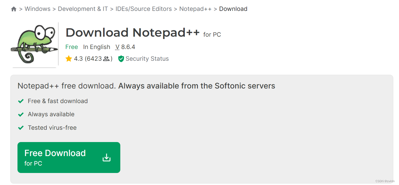Image resolution: width=399 pixels, height=185 pixels.
Task: Open Development & IT breadcrumb link
Action: click(83, 9)
